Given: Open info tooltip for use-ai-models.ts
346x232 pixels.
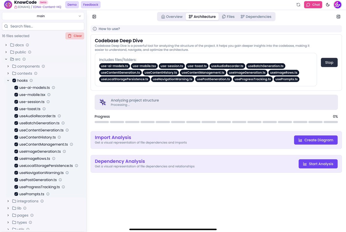Looking at the screenshot, I should pyautogui.click(x=54, y=87).
